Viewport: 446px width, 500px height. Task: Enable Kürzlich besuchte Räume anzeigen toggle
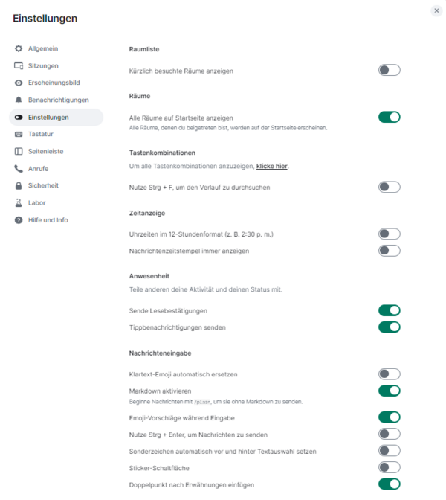tap(389, 70)
